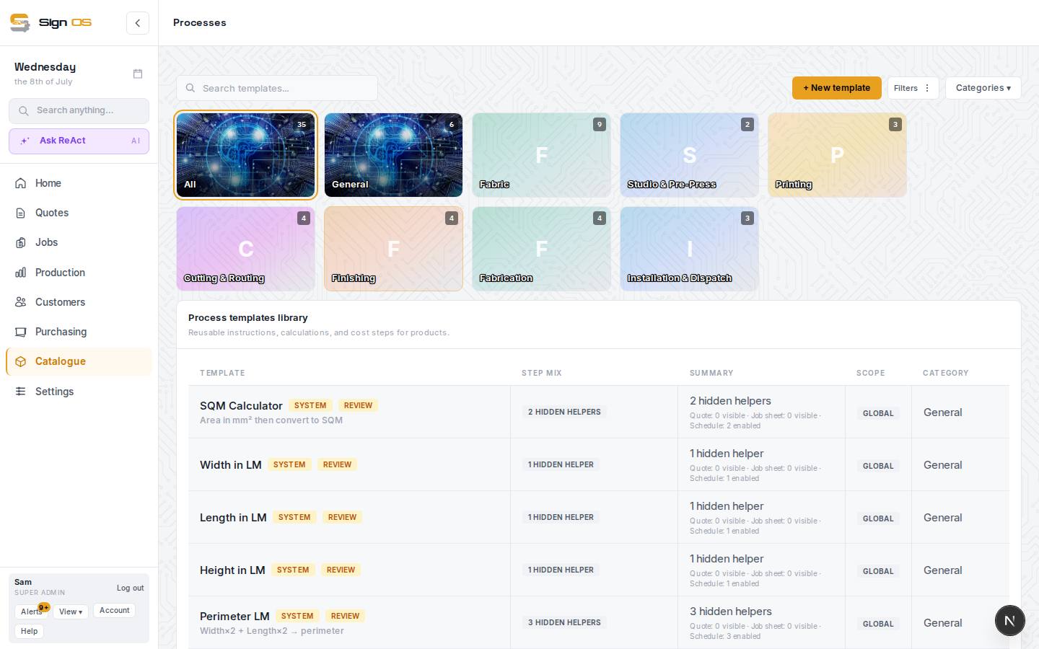Click the Jobs clipboard icon
Image resolution: width=1039 pixels, height=649 pixels.
(21, 242)
